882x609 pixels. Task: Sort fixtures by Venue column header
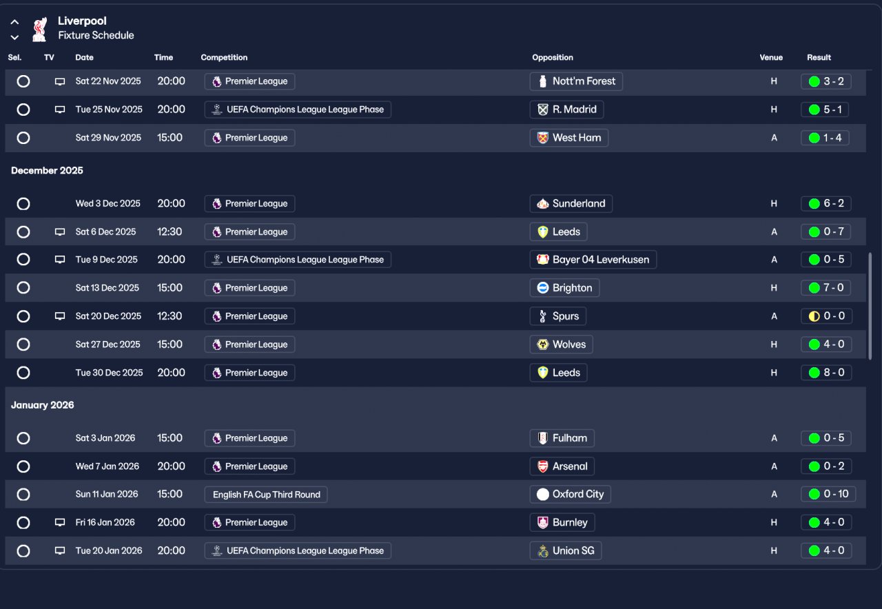(x=771, y=58)
